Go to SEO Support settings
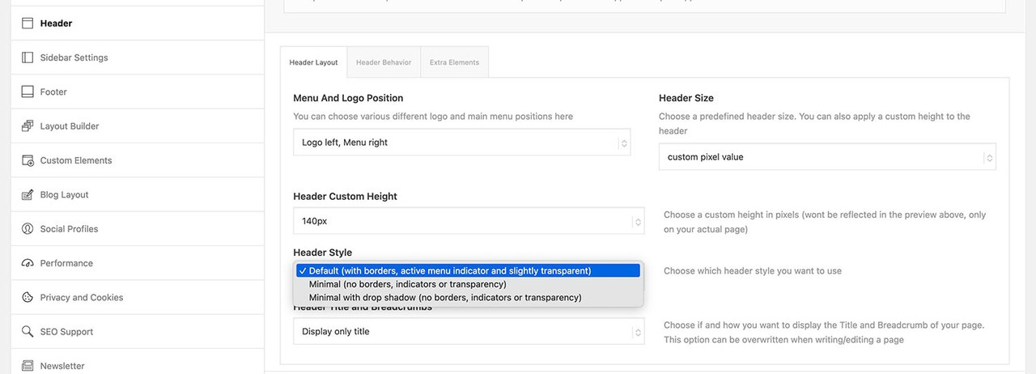The width and height of the screenshot is (1036, 374). click(x=138, y=332)
